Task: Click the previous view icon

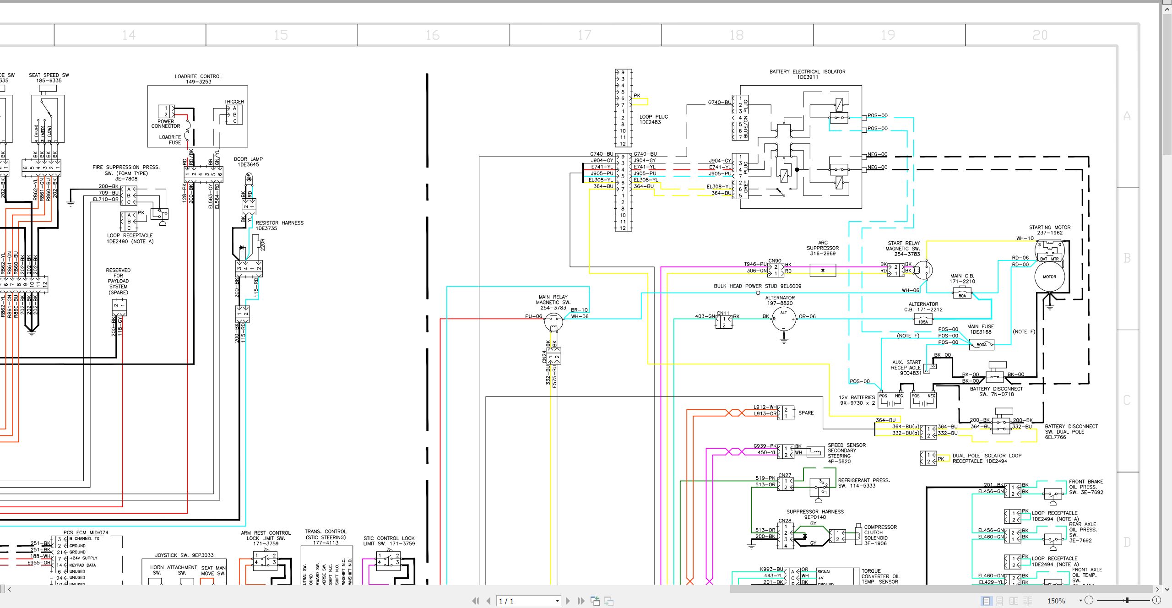Action: point(595,601)
